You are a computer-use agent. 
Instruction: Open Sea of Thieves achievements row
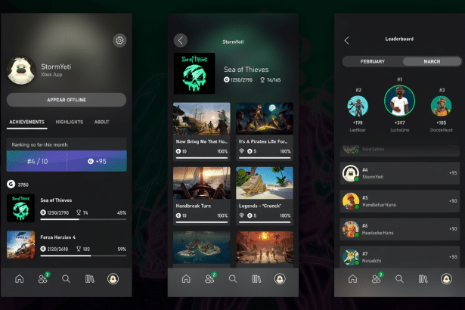67,208
